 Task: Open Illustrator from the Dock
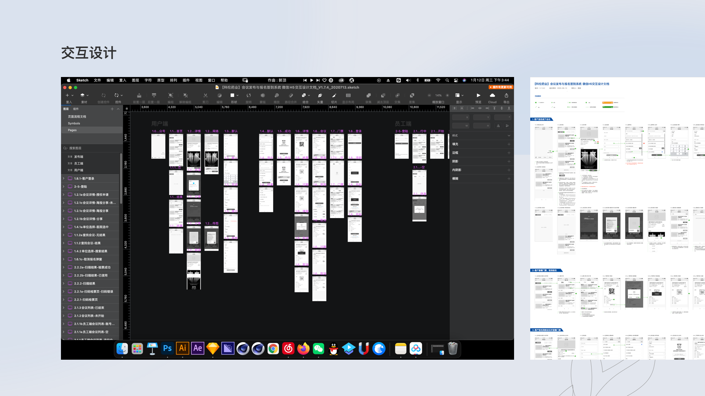pos(182,348)
